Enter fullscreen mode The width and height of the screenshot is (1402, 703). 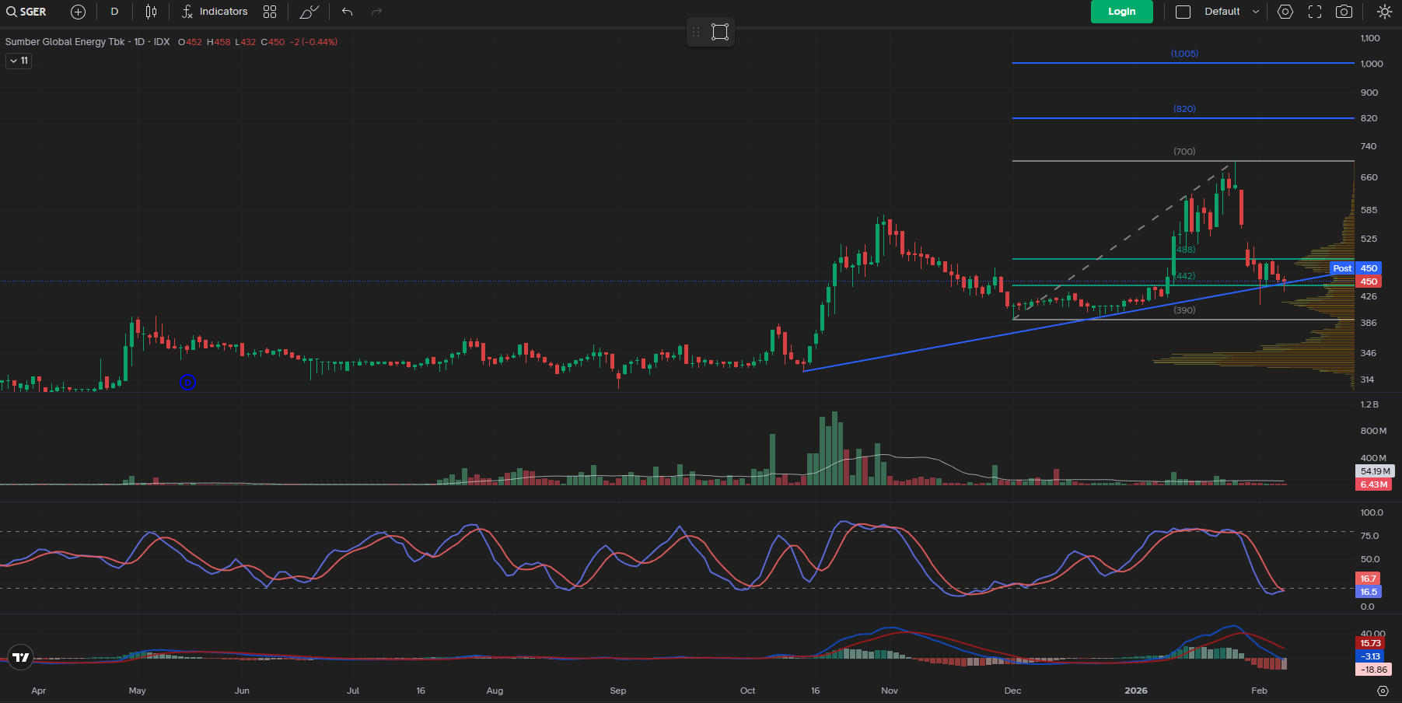click(1315, 12)
